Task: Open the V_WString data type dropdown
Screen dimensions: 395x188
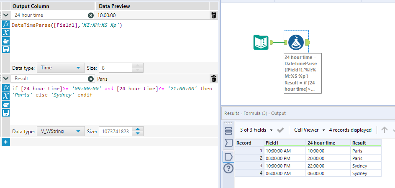Action: 61,131
